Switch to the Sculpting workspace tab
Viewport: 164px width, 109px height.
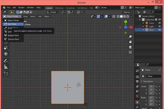click(x=70, y=8)
